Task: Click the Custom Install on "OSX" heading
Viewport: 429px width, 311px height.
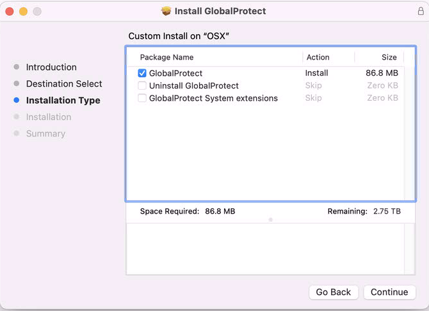Action: click(x=179, y=36)
